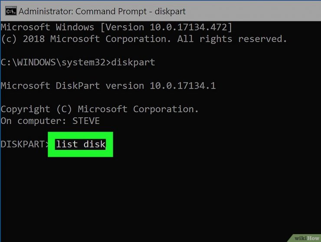Click the empty gray title bar area right of title
321x242 pixels.
coord(253,11)
